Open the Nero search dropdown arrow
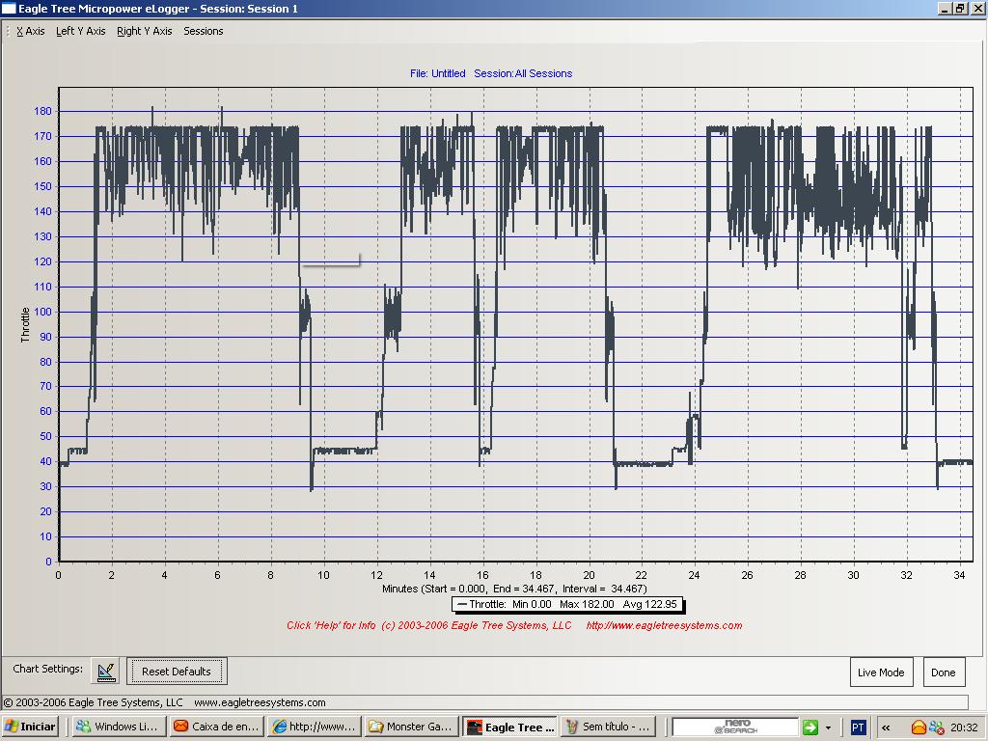Screen dimensions: 988x741 pyautogui.click(x=828, y=727)
